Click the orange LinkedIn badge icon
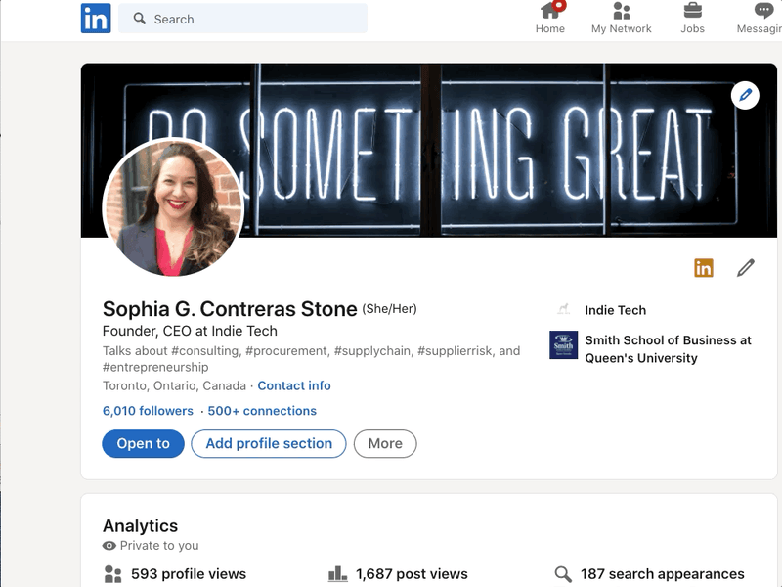782x587 pixels. point(702,267)
